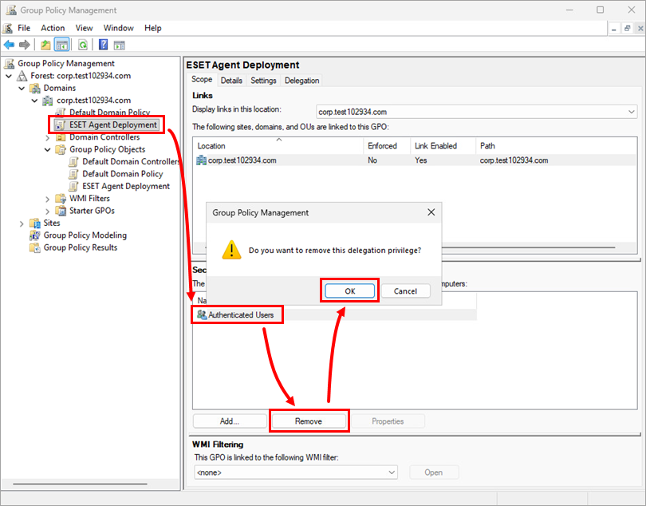The width and height of the screenshot is (646, 506).
Task: Open the Action menu
Action: tap(53, 28)
